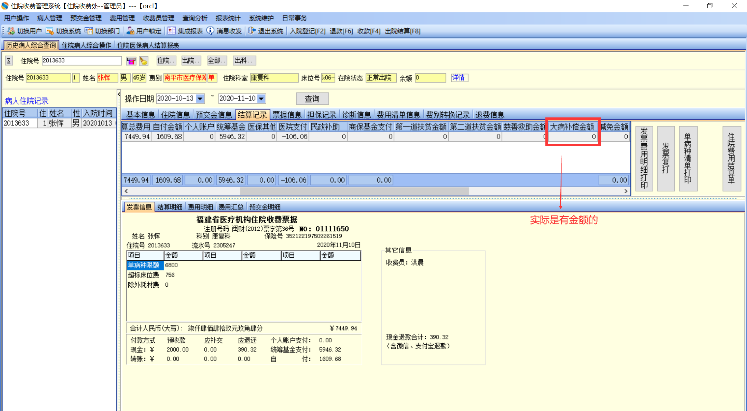Screen dimensions: 747x411
Task: Switch to the 票据信息 tab
Action: click(287, 115)
